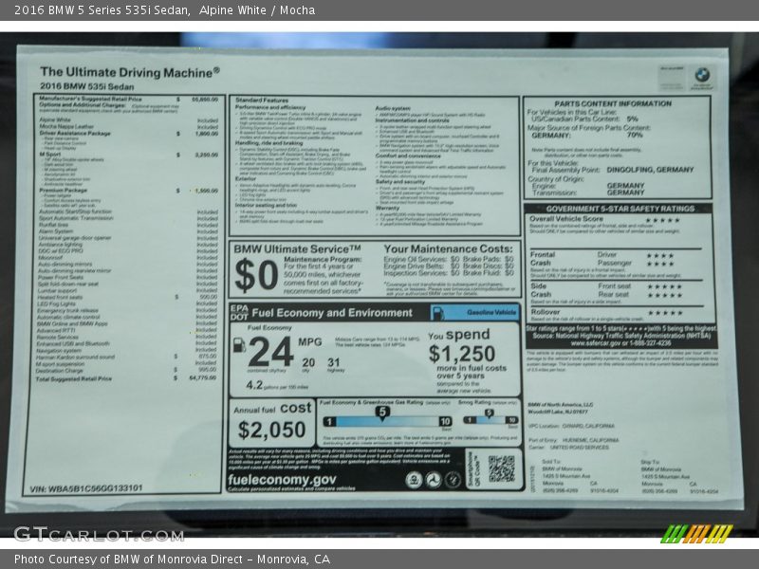Click 'Manufacturer's Suggested Retail Price' row
Viewport: 759px width, 569px height.
[x=128, y=100]
